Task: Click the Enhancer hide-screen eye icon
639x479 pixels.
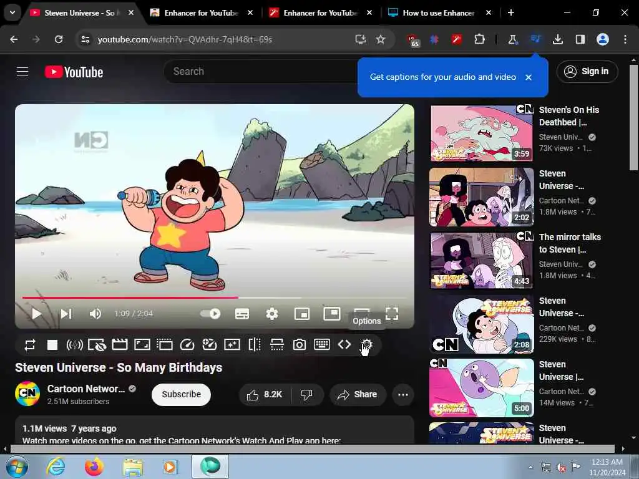Action: 97,345
